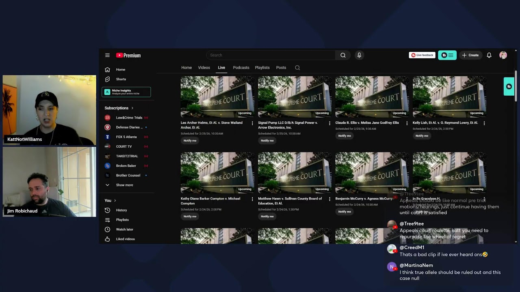520x292 pixels.
Task: Switch to Posts tab
Action: (x=281, y=68)
